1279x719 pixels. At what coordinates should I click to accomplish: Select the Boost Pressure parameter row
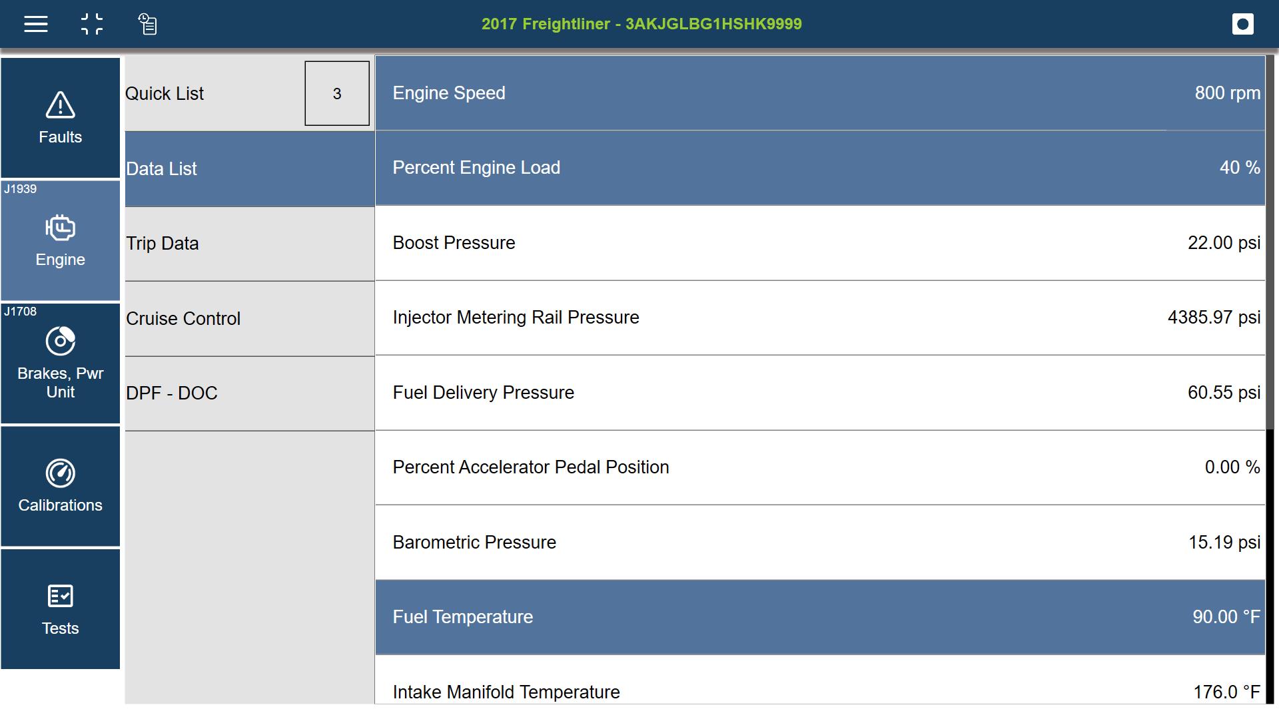click(x=819, y=243)
